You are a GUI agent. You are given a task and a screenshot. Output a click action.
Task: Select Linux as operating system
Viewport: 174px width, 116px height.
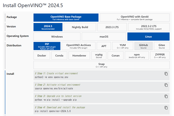149,37
